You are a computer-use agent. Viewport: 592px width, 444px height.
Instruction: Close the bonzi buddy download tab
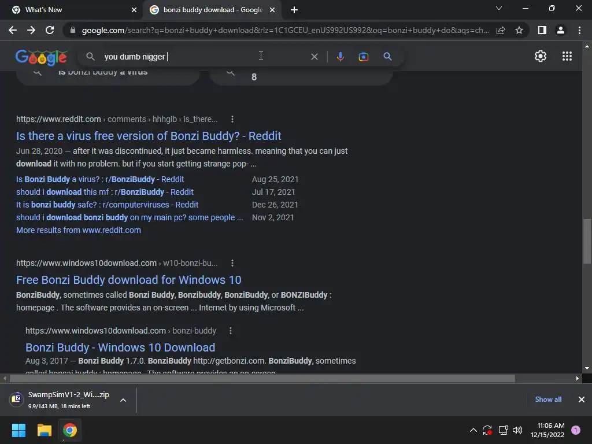coord(272,10)
